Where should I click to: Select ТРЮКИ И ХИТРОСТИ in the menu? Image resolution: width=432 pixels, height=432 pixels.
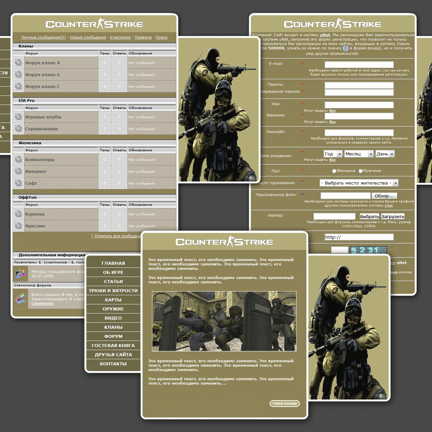pyautogui.click(x=113, y=290)
